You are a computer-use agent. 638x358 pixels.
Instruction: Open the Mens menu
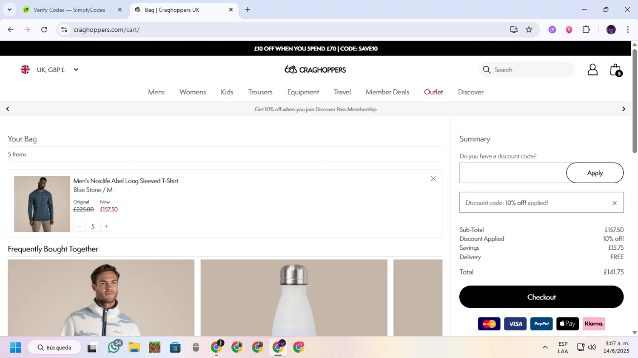coord(156,92)
